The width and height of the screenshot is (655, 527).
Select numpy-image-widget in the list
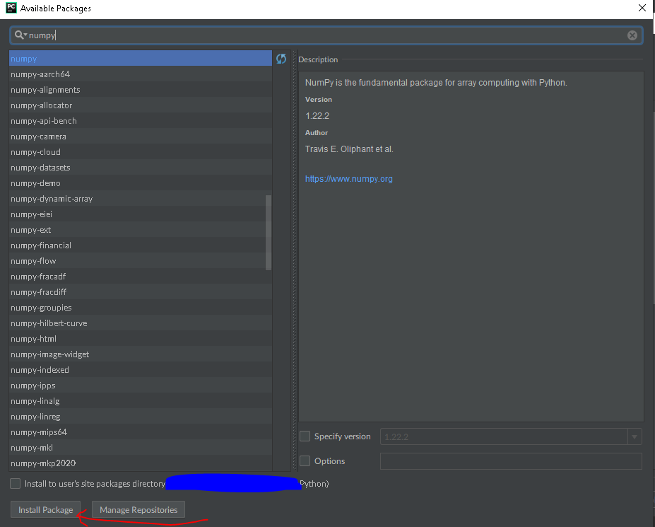click(141, 354)
